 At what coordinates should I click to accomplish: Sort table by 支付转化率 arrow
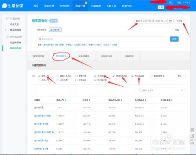pos(172,100)
